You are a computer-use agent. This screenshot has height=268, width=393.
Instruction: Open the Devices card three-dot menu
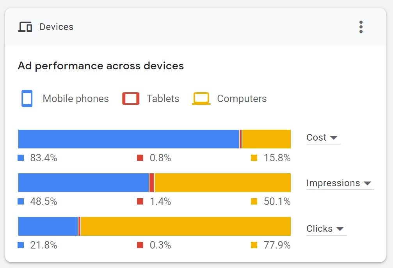361,27
